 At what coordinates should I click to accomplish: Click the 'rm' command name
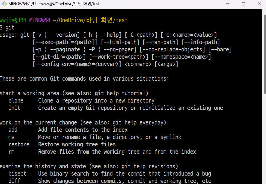point(11,152)
